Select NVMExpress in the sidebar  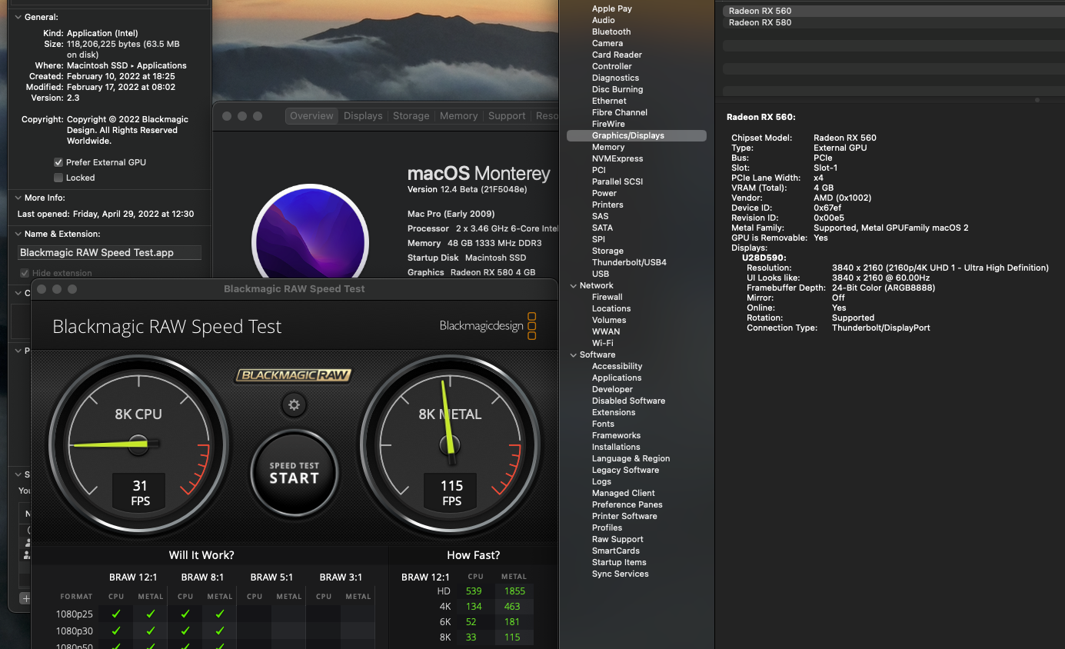tap(617, 158)
